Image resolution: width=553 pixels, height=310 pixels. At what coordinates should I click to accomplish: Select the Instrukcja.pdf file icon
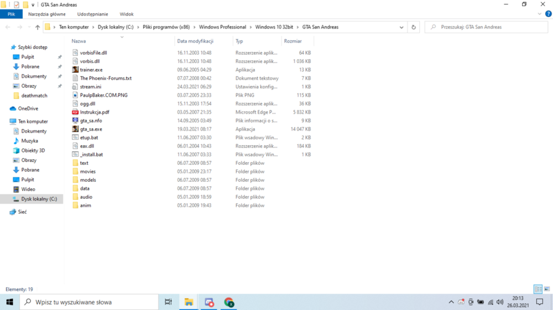75,112
